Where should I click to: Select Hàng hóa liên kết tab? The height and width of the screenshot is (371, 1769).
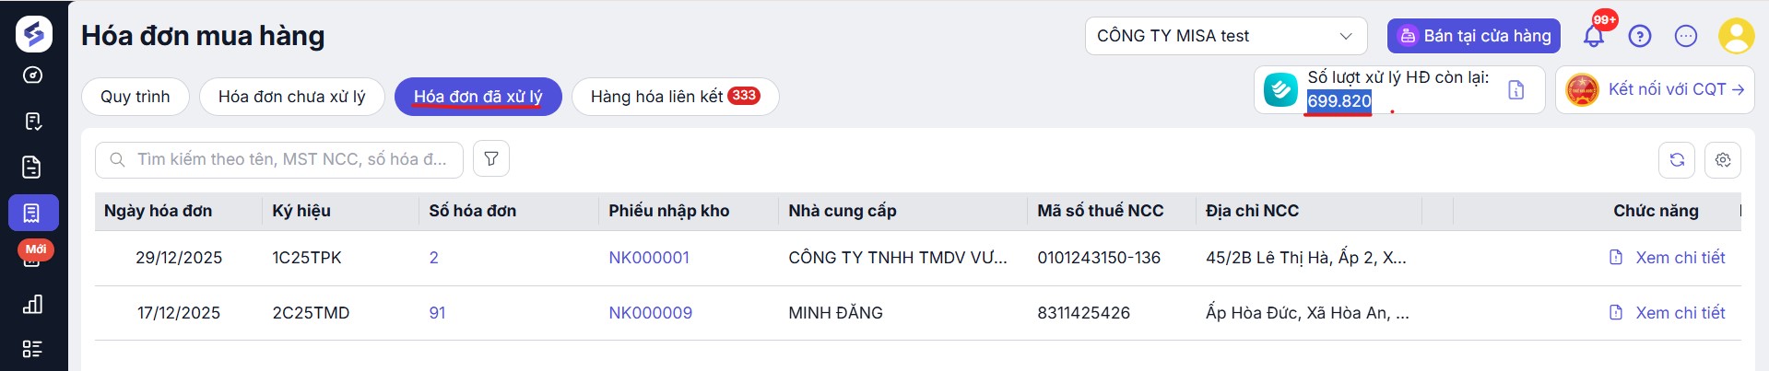tap(675, 97)
